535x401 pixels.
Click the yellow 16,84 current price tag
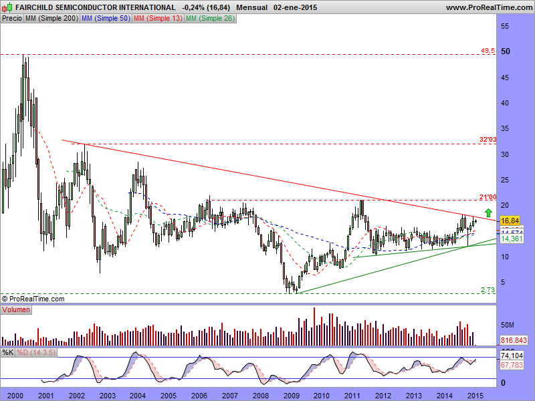coord(510,221)
